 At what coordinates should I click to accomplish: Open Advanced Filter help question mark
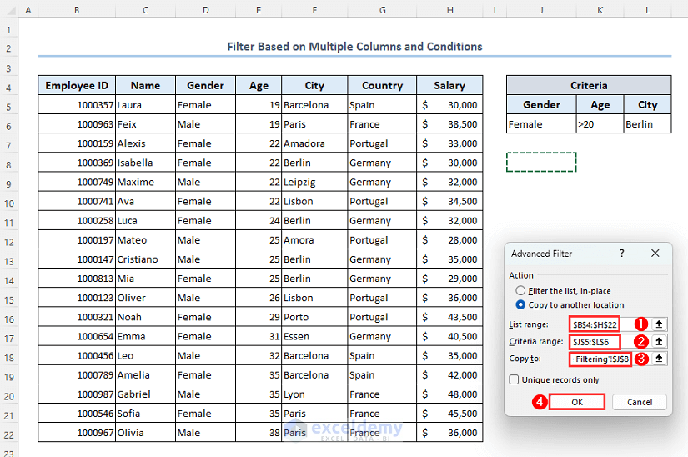click(622, 253)
